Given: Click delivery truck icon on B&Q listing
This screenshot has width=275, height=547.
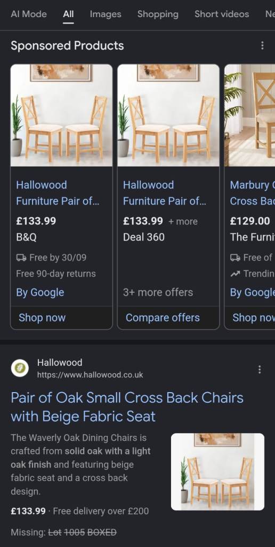Looking at the screenshot, I should pyautogui.click(x=21, y=258).
